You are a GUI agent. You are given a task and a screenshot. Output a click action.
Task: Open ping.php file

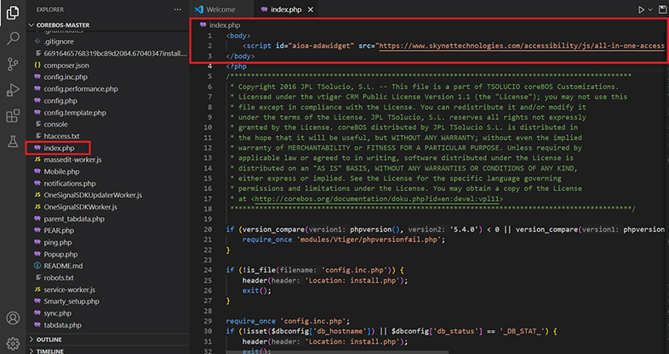58,243
